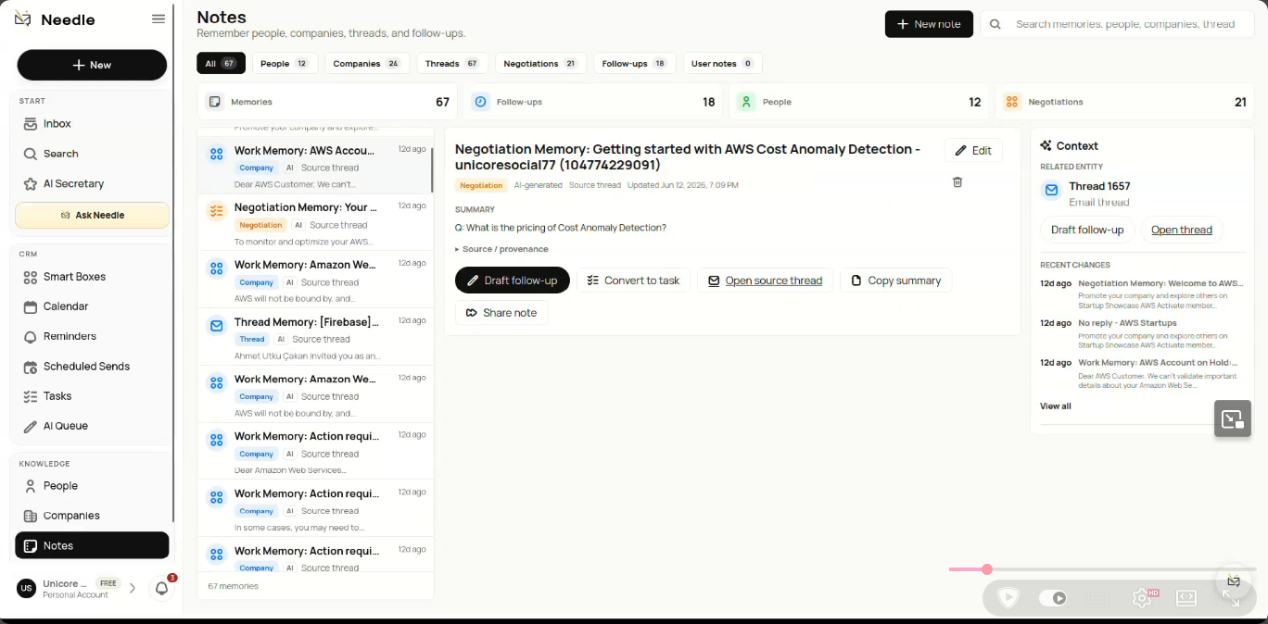The height and width of the screenshot is (624, 1268).
Task: Delete note using the trash icon
Action: pos(957,182)
